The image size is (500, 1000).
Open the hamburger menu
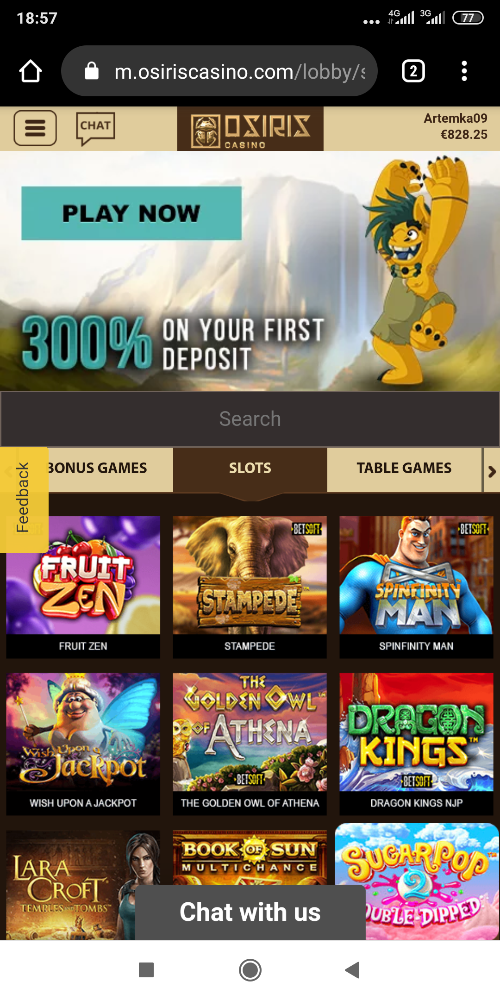tap(35, 128)
